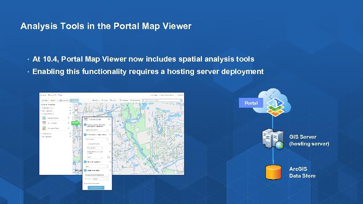
Task: Show help for step 3
Action: [x=110, y=162]
